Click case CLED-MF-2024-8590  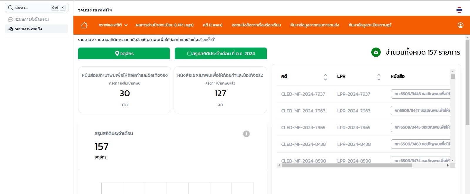point(304,161)
